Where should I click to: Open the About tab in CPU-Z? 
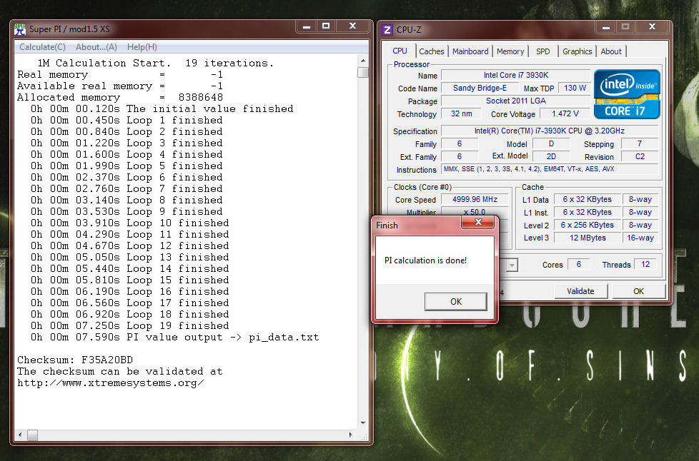(x=611, y=51)
